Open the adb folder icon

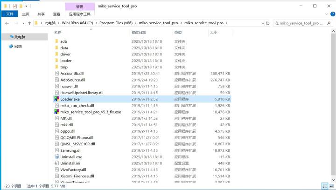click(x=56, y=41)
